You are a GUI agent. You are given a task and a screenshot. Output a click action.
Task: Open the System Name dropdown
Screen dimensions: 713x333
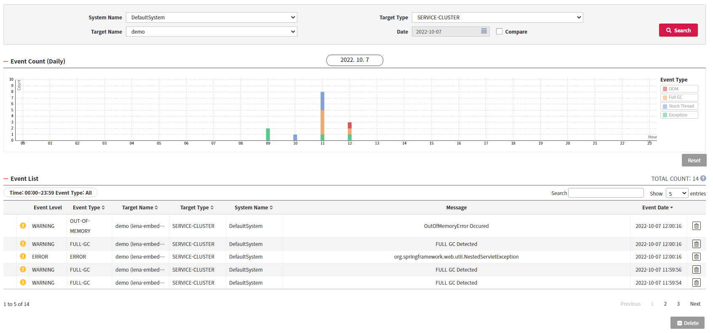point(211,17)
